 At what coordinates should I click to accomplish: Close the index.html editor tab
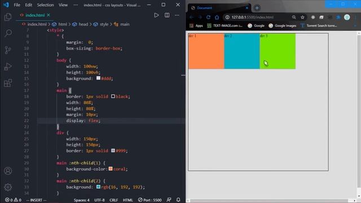(x=49, y=15)
